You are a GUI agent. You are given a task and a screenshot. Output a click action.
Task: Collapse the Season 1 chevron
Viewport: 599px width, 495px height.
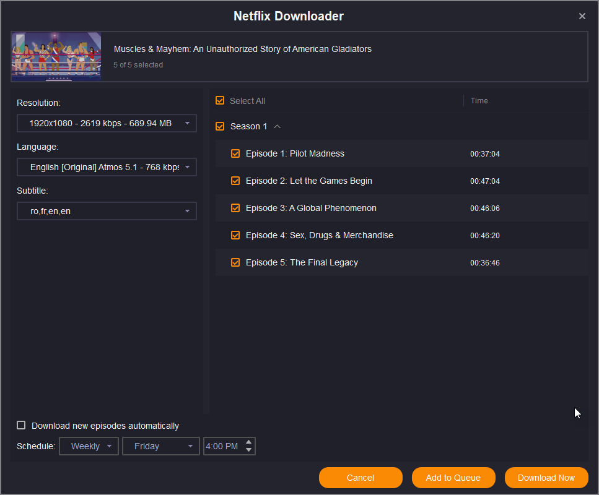(277, 126)
